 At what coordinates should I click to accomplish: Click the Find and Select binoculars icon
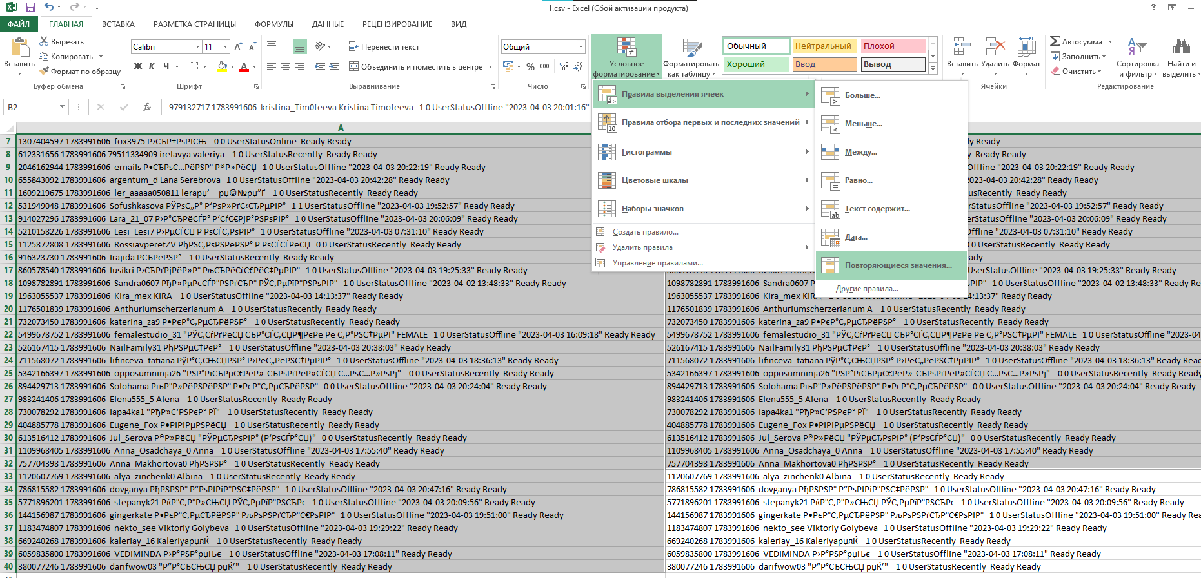1181,47
